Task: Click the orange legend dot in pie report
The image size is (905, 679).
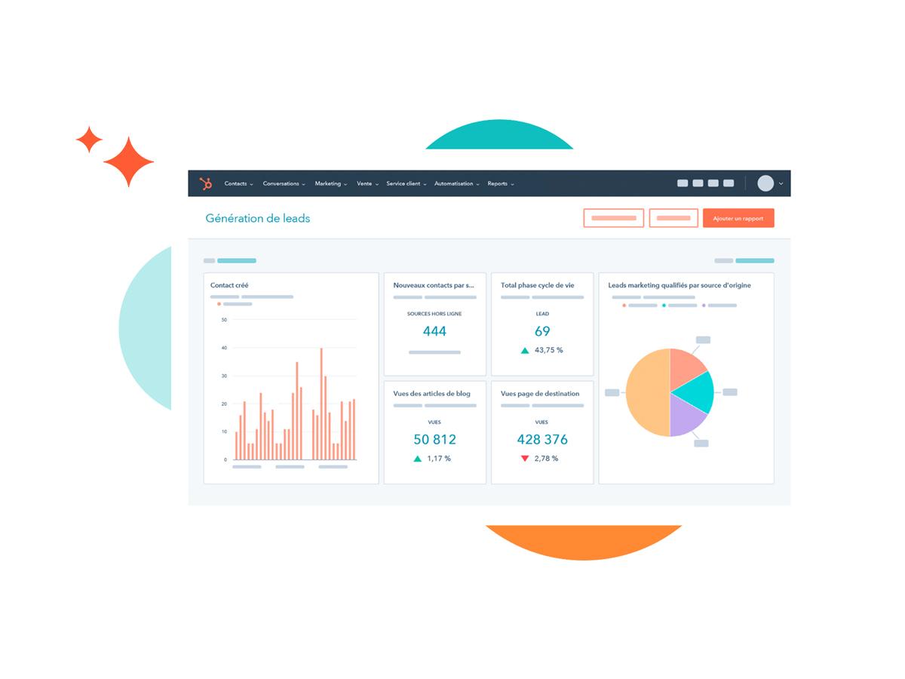Action: pos(624,305)
